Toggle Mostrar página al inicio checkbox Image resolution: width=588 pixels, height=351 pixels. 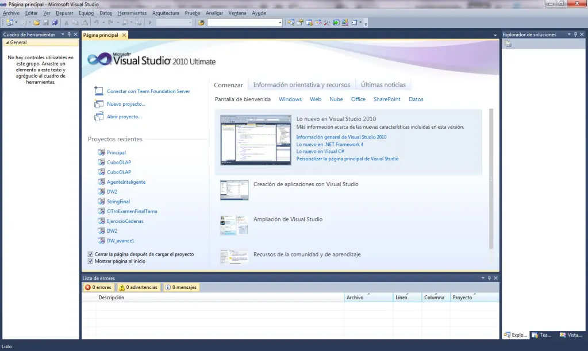(90, 261)
